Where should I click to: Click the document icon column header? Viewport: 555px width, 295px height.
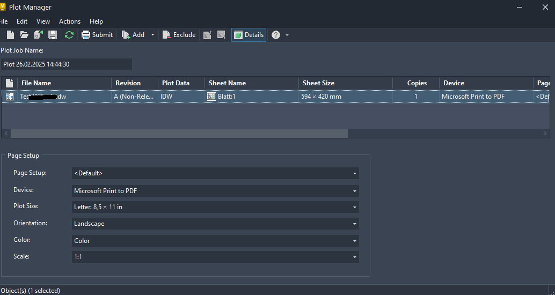10,83
